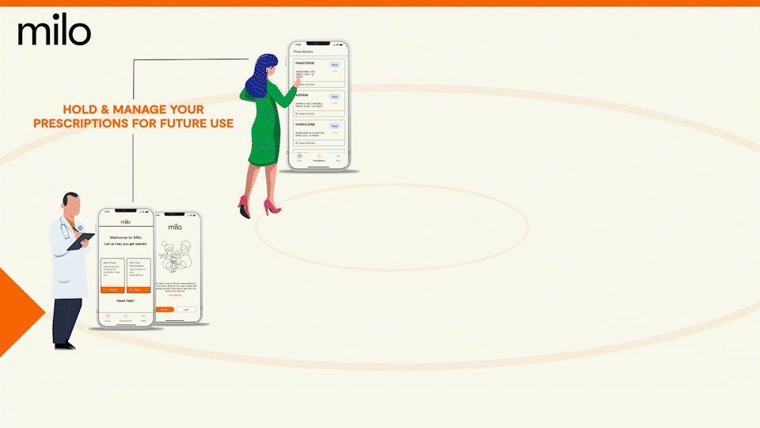Tap orange Search button on See Prices card
Image resolution: width=760 pixels, height=428 pixels.
point(112,290)
